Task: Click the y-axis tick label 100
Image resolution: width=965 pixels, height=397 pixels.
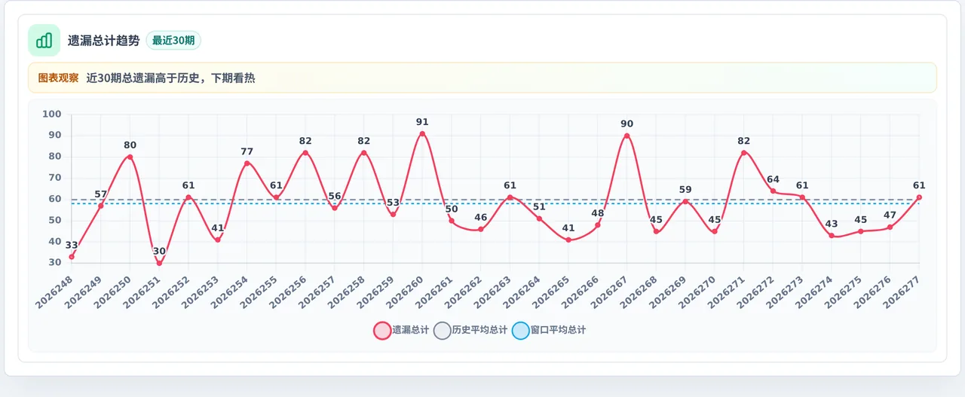Action: (52, 115)
